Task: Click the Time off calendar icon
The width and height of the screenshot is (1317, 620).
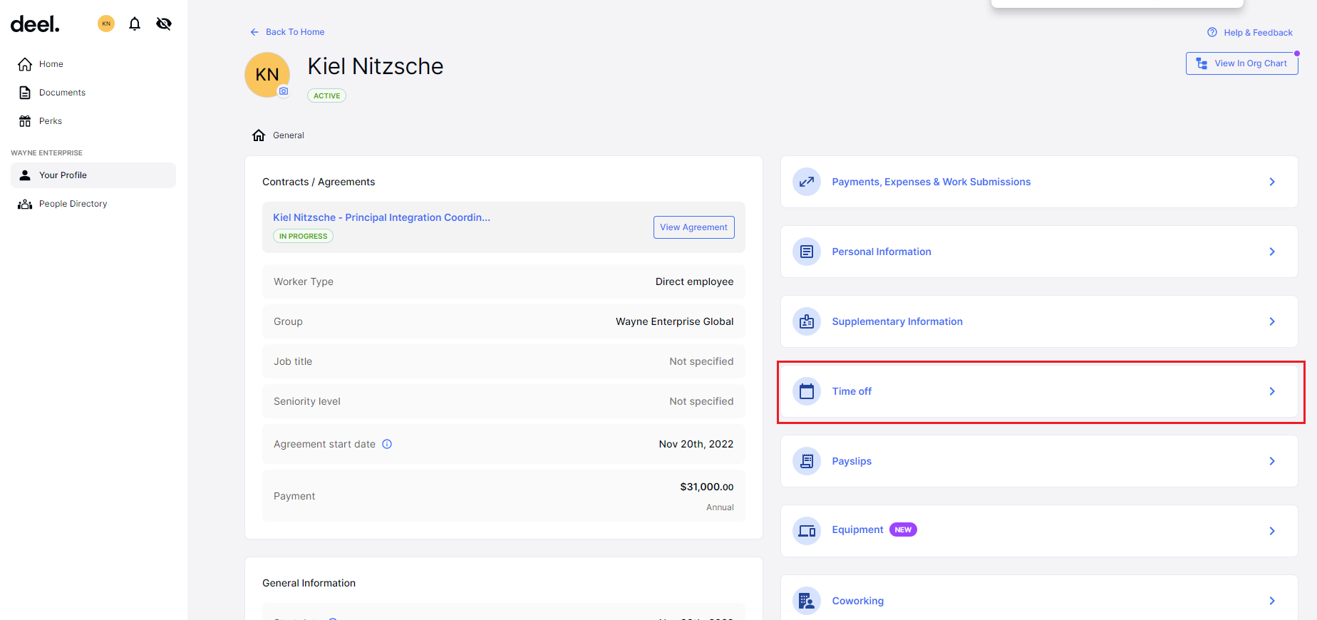Action: point(807,391)
